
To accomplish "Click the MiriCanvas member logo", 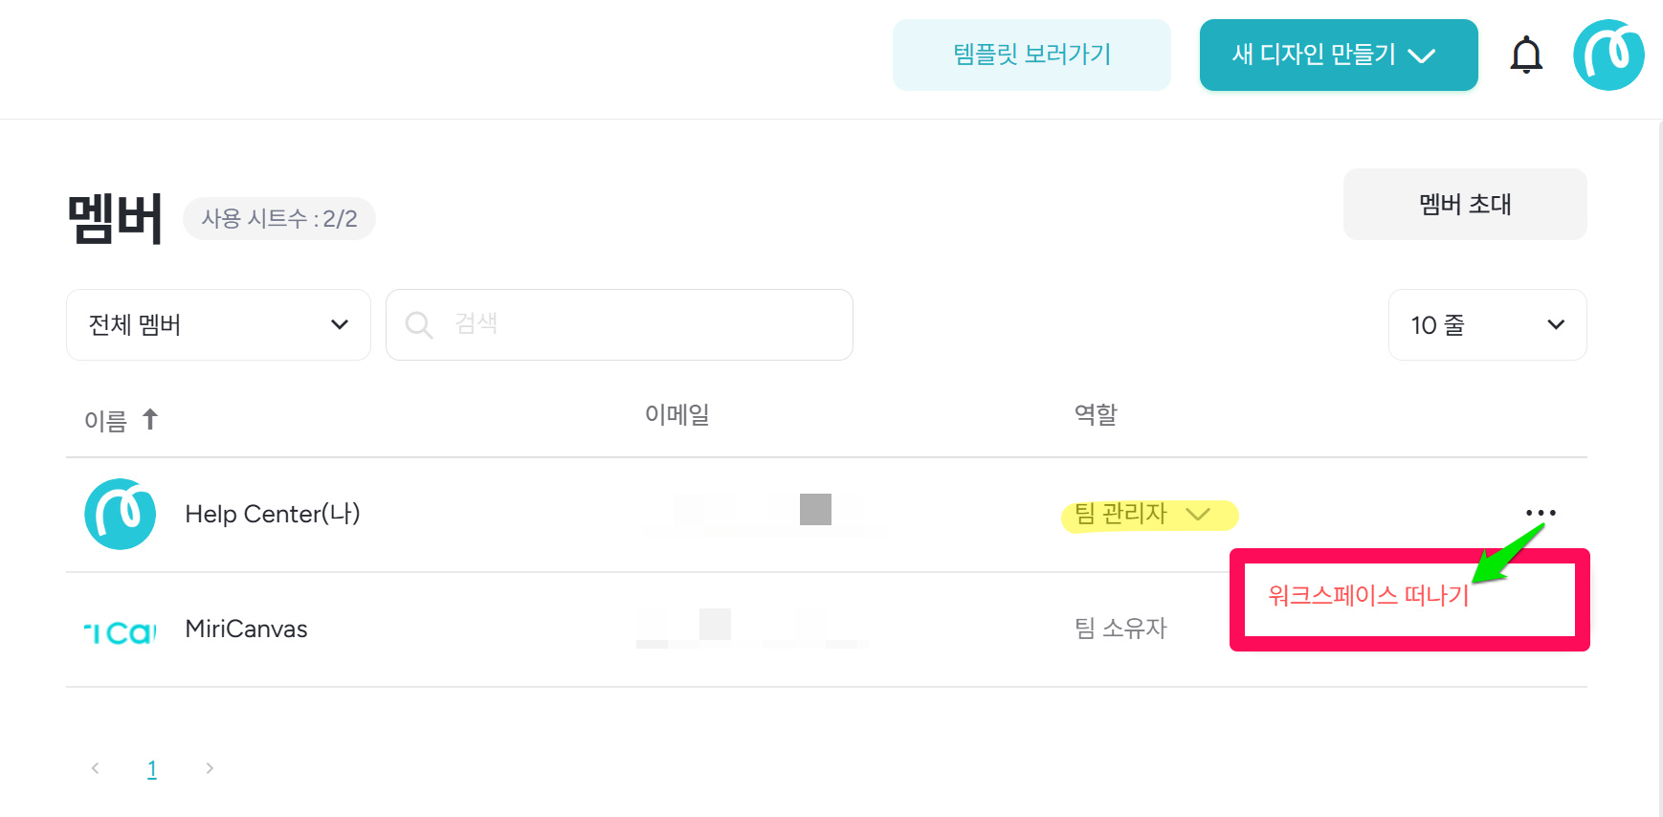I will coord(121,629).
